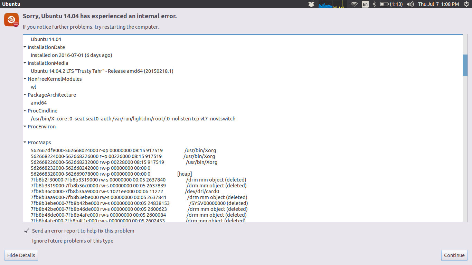Collapse the PackageArchitecture section
This screenshot has width=472, height=265.
pyautogui.click(x=25, y=95)
